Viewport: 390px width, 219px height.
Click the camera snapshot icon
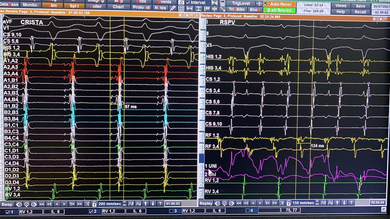[181, 3]
